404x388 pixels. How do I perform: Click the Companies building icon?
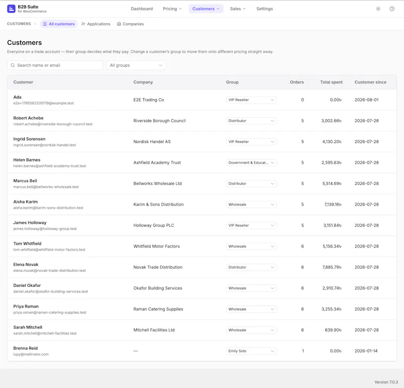[x=119, y=24]
